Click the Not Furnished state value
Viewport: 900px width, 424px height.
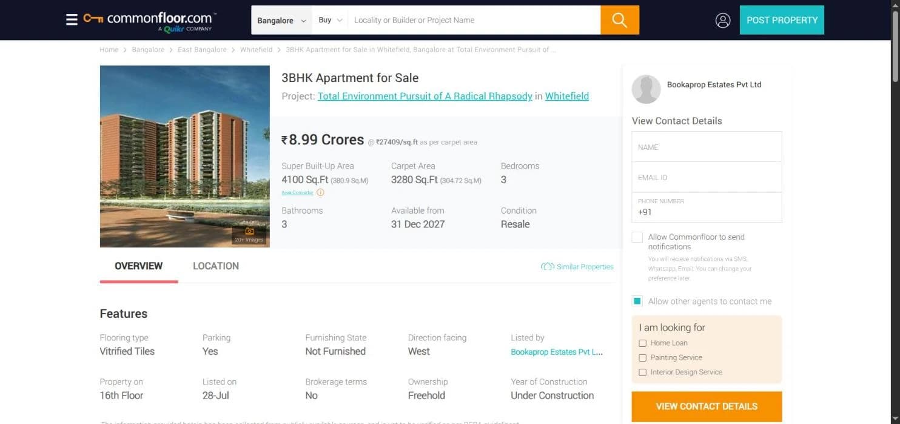pyautogui.click(x=335, y=351)
